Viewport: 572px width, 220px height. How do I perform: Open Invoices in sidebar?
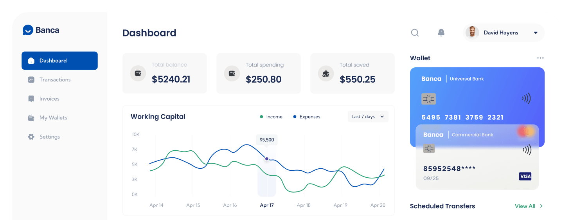point(49,99)
